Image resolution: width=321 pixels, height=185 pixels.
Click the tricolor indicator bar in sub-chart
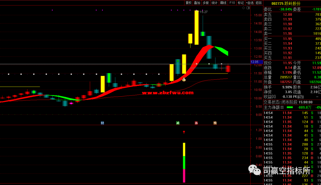(x=184, y=162)
